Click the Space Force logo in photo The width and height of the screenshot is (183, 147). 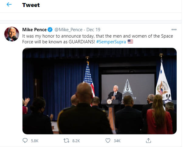coord(127,87)
